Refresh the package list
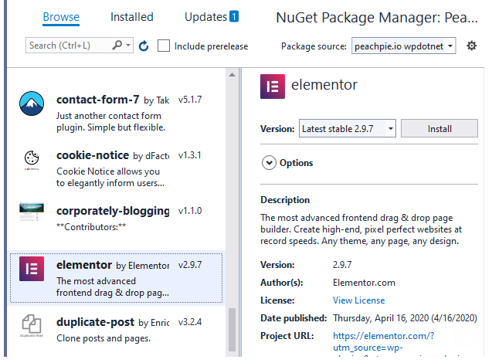 (x=144, y=46)
